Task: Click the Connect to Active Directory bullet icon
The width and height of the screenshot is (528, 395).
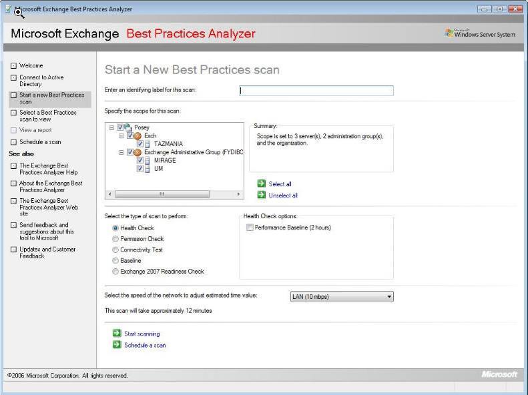Action: point(13,77)
